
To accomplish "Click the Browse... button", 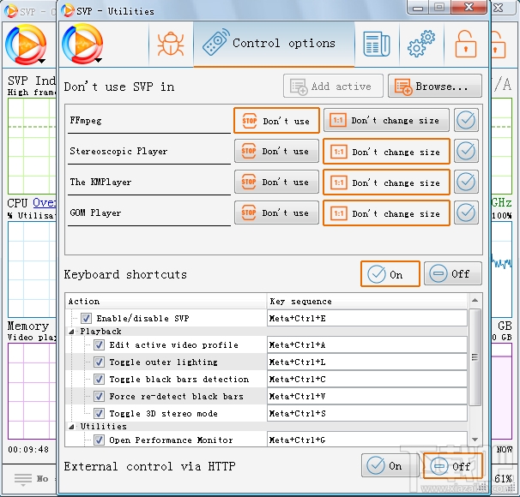I will pyautogui.click(x=434, y=87).
